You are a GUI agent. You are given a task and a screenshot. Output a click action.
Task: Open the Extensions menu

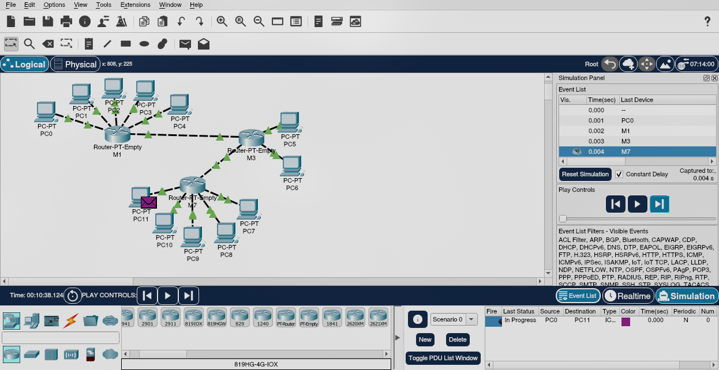point(135,5)
